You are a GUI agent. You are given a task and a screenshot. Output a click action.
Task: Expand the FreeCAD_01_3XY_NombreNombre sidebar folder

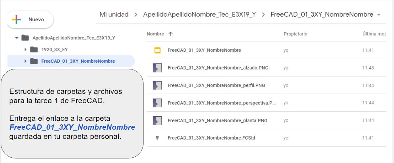click(25, 61)
